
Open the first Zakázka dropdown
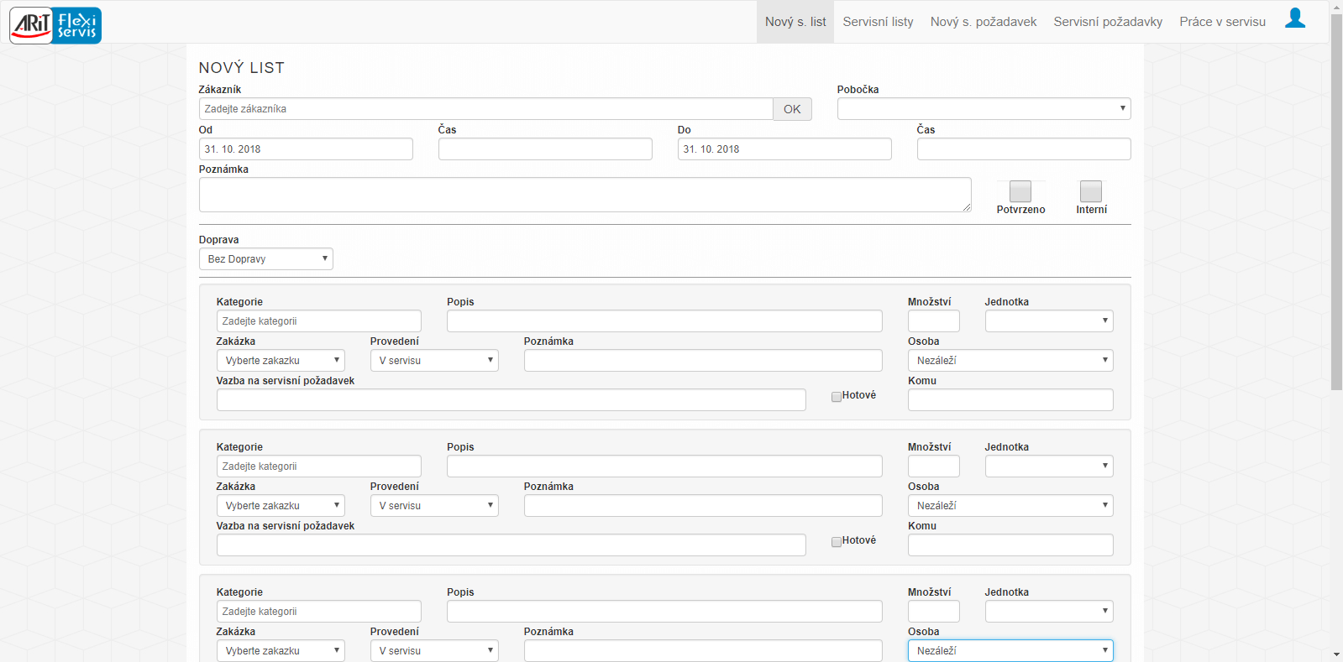[x=280, y=361]
